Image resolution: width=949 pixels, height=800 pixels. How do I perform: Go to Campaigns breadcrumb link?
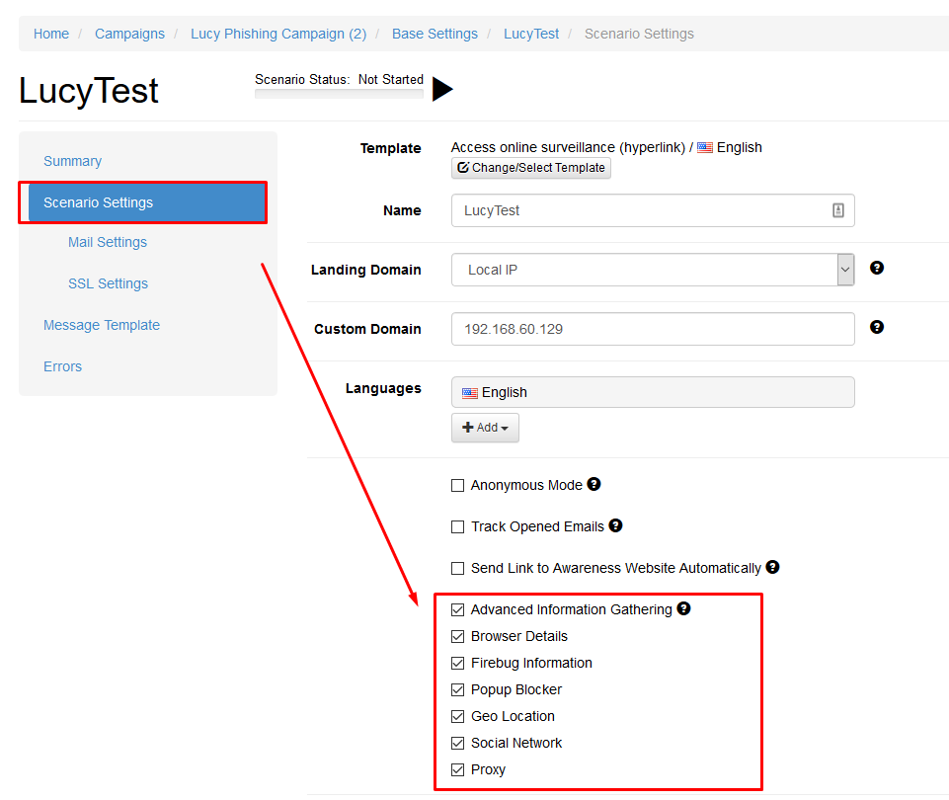[129, 34]
